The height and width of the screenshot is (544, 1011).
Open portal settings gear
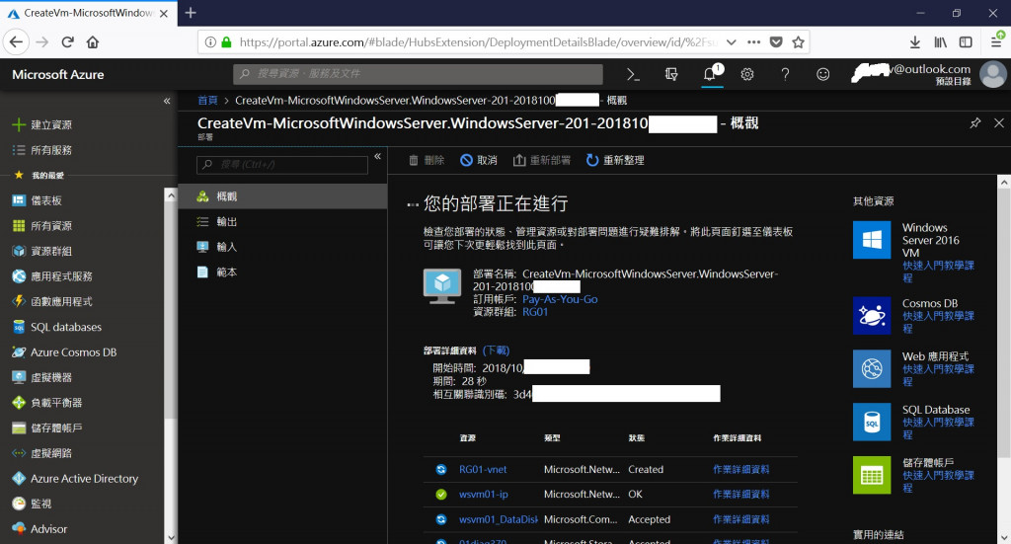[747, 75]
